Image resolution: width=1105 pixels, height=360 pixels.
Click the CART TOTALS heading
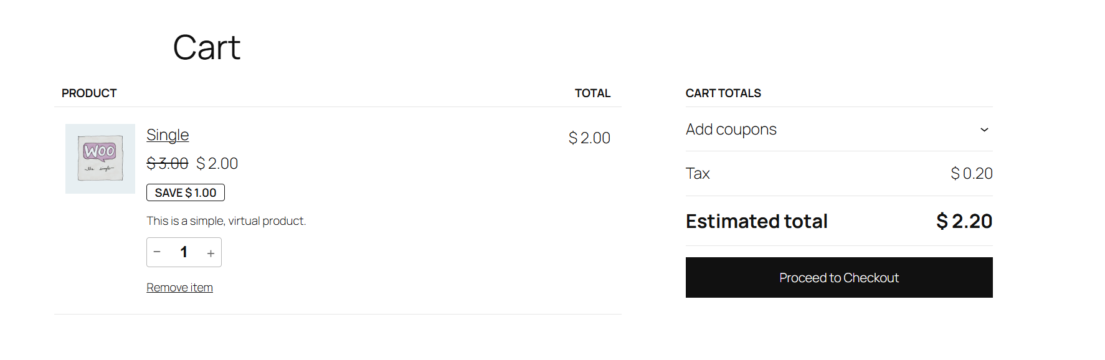723,93
